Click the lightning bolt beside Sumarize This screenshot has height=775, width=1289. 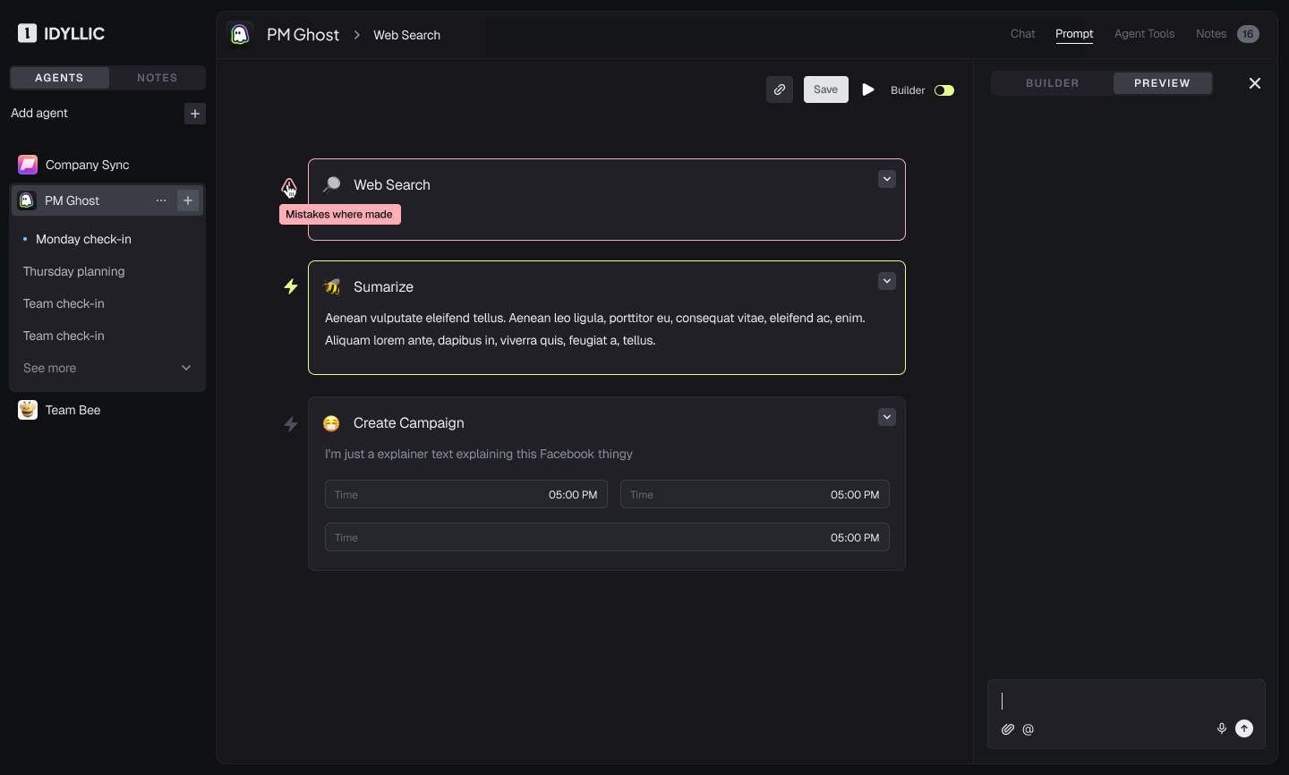point(291,286)
